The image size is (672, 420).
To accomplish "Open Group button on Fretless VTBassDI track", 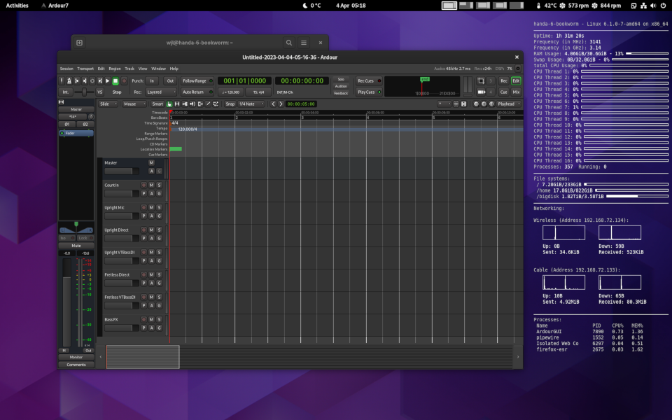I will [159, 305].
